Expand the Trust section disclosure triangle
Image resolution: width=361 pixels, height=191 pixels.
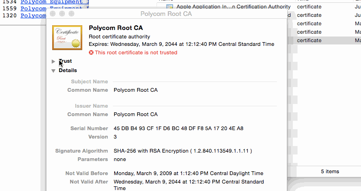click(x=53, y=61)
